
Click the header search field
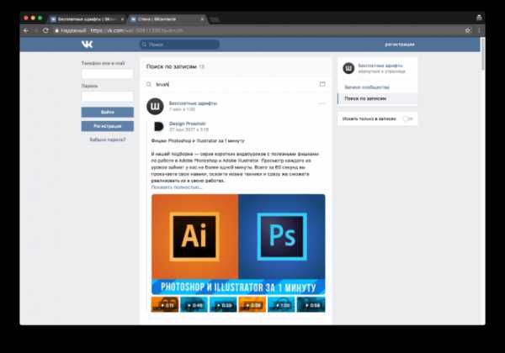(x=180, y=45)
